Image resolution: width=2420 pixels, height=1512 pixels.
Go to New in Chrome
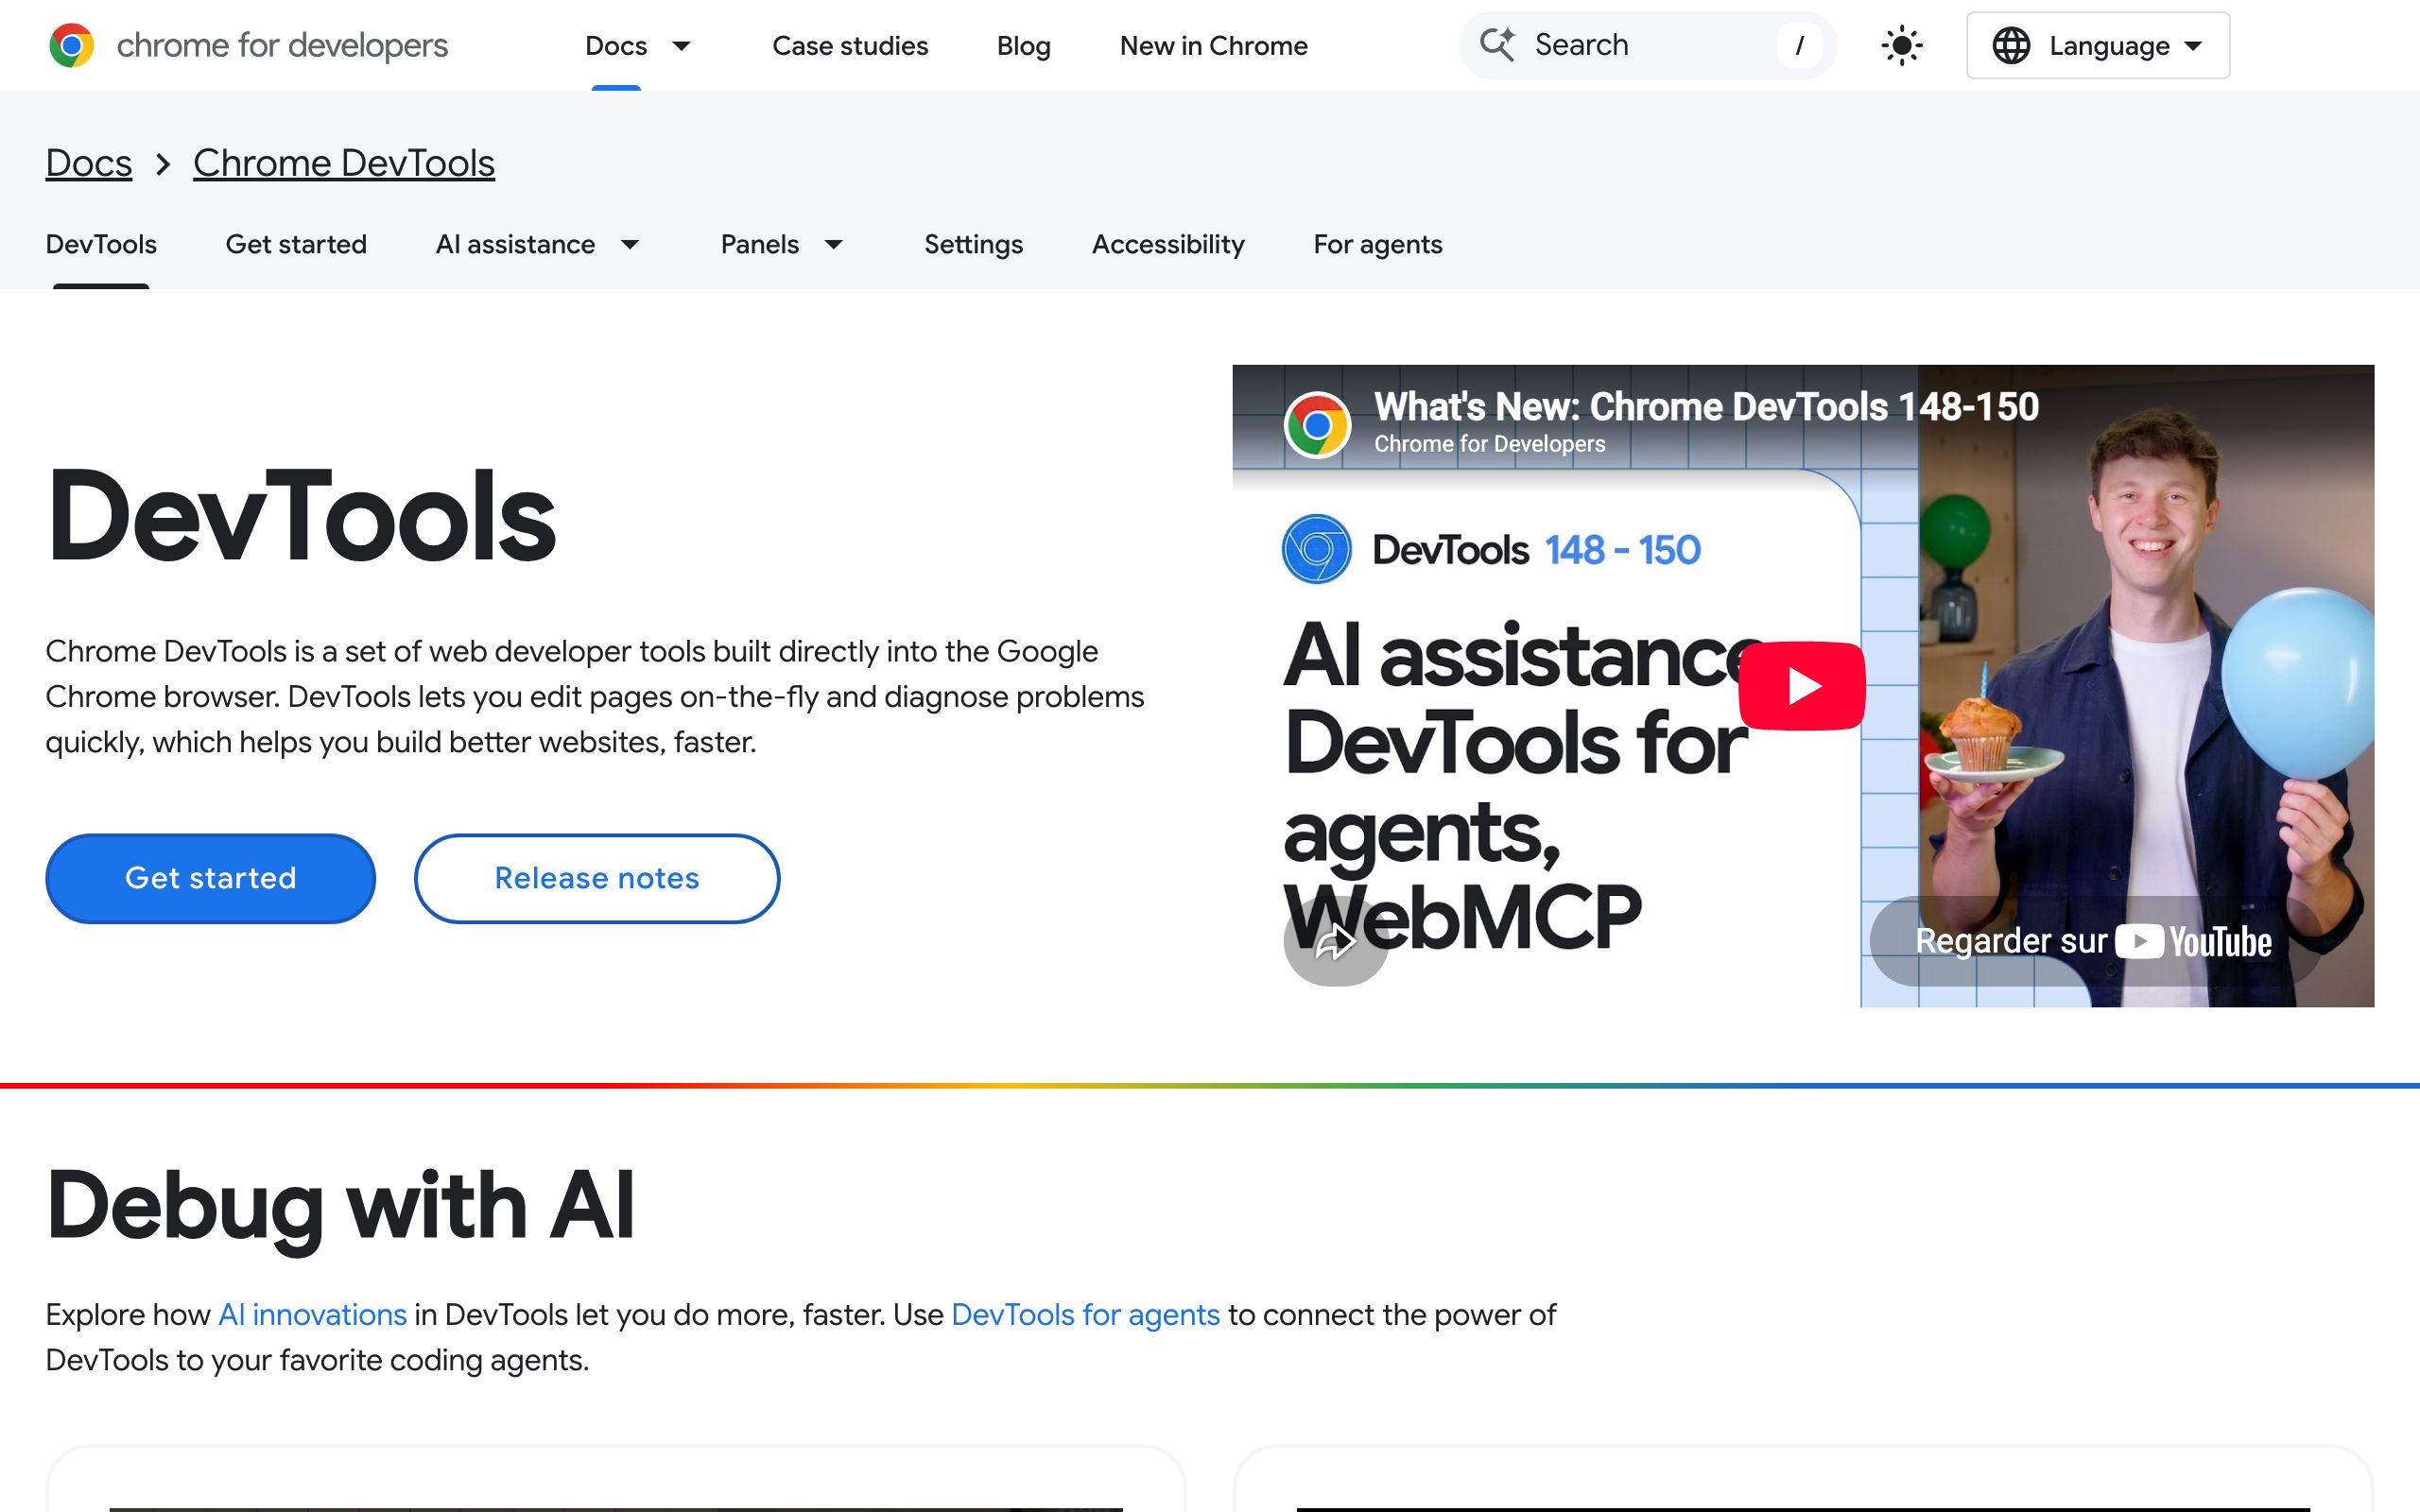coord(1213,46)
